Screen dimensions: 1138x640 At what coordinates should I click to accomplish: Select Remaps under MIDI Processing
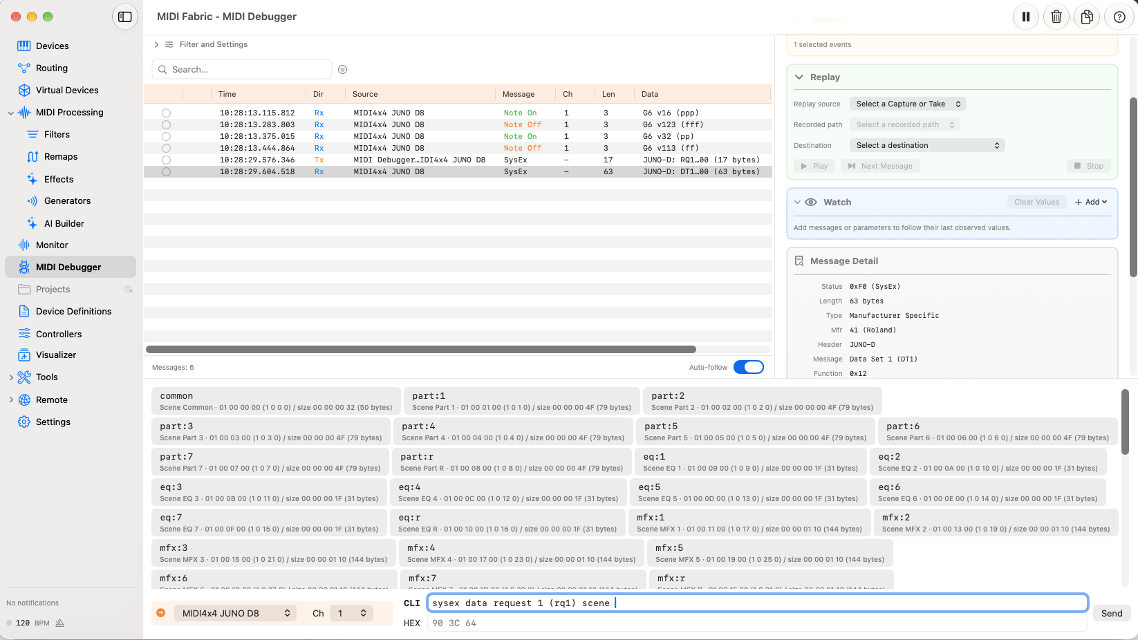61,156
